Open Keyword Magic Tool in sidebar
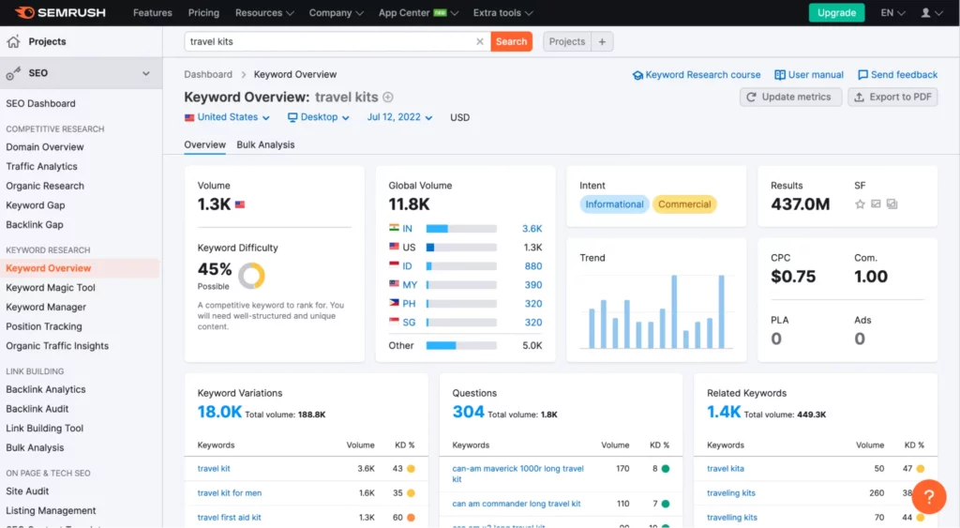Image resolution: width=960 pixels, height=528 pixels. pyautogui.click(x=51, y=288)
